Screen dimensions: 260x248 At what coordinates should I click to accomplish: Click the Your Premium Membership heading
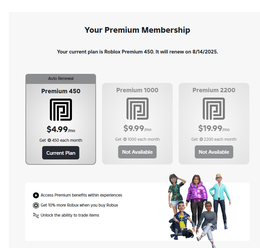137,30
